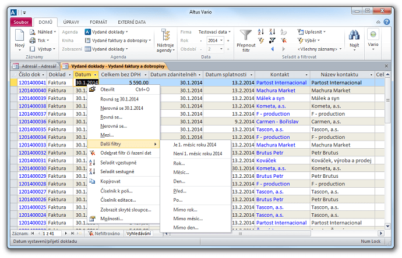This screenshot has width=402, height=258.
Task: Click the Výběr selection filter icon
Action: (x=301, y=41)
